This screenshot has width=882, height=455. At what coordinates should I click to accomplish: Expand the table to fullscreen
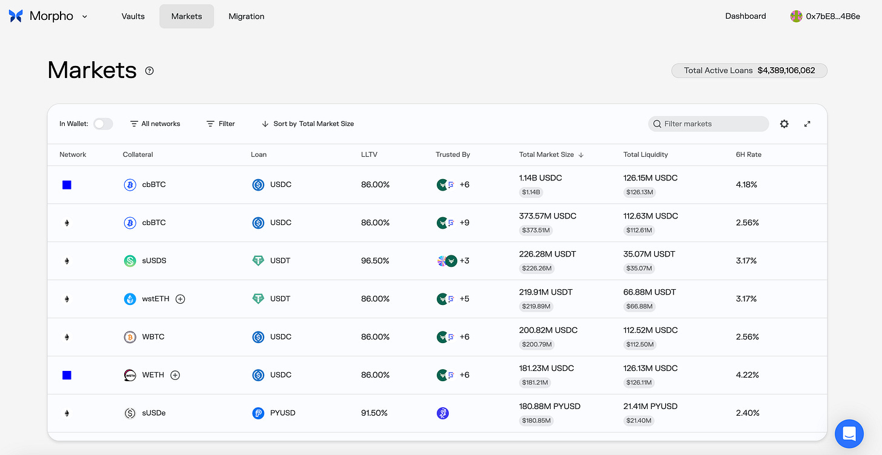click(807, 123)
